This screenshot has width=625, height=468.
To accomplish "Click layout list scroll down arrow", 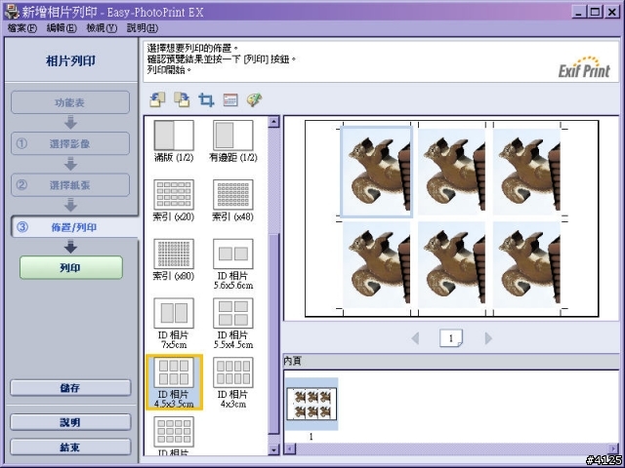I will pos(273,449).
